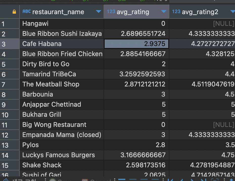Click the Shake Shack name cell

(x=62, y=165)
